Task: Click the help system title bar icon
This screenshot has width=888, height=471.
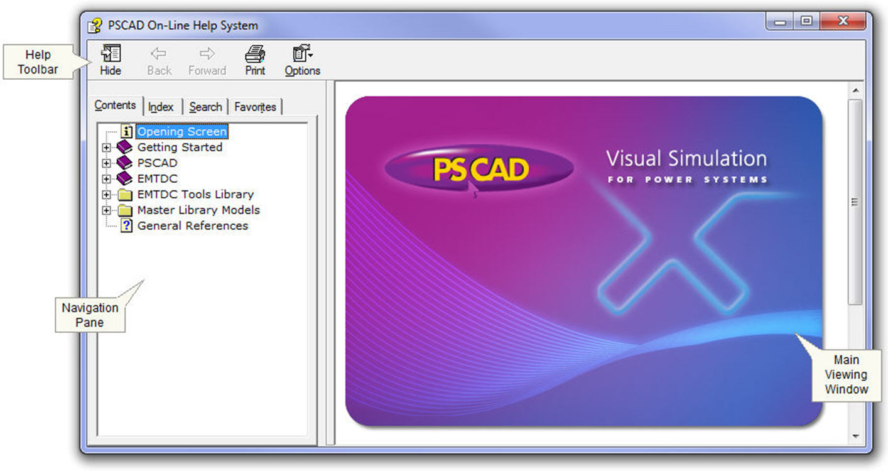Action: pos(95,26)
